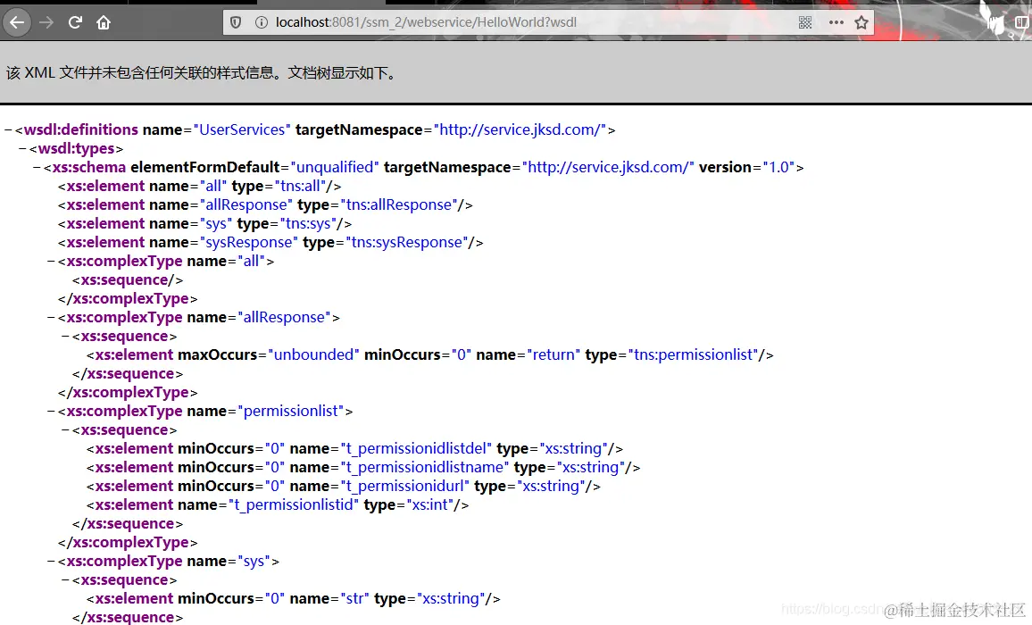Click the "tns:allResponse" type value
This screenshot has height=625, width=1032.
coord(399,204)
